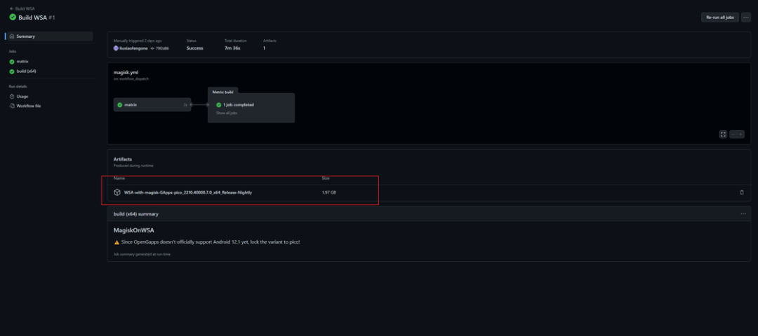Click the file icon next to Workflow file

point(12,106)
